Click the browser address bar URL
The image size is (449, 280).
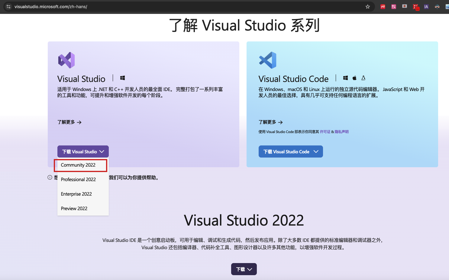[x=51, y=7]
